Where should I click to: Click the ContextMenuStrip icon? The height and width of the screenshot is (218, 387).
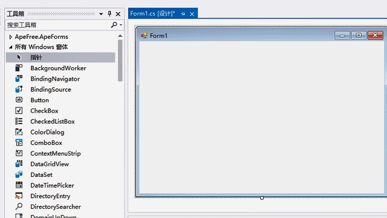pyautogui.click(x=19, y=153)
